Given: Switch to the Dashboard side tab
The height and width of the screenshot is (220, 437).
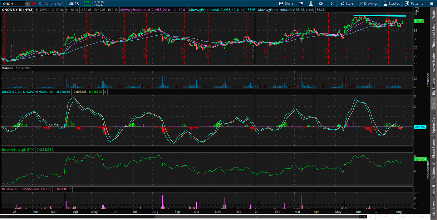Looking at the screenshot, I should coord(434,172).
